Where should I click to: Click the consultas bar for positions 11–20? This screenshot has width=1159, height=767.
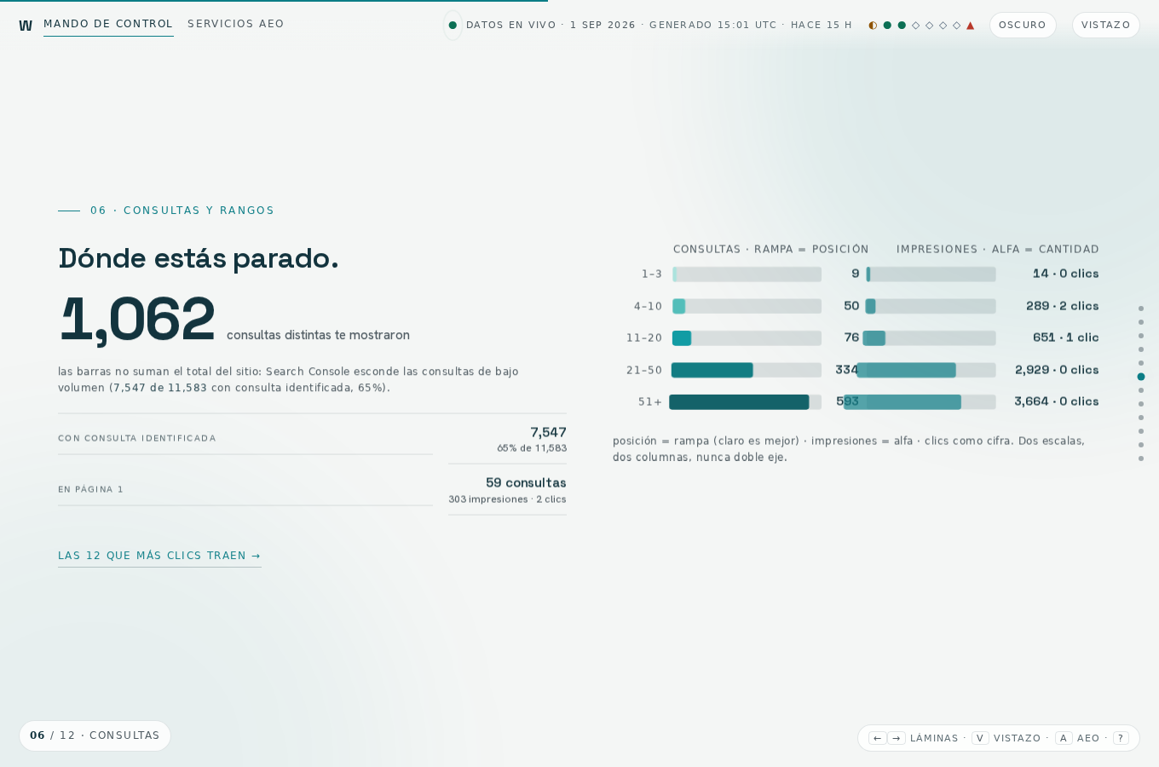[682, 338]
